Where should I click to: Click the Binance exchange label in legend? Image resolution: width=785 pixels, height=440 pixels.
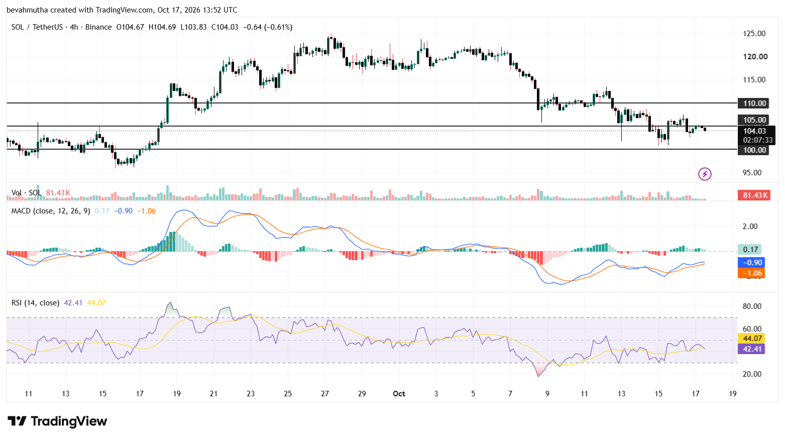click(98, 27)
